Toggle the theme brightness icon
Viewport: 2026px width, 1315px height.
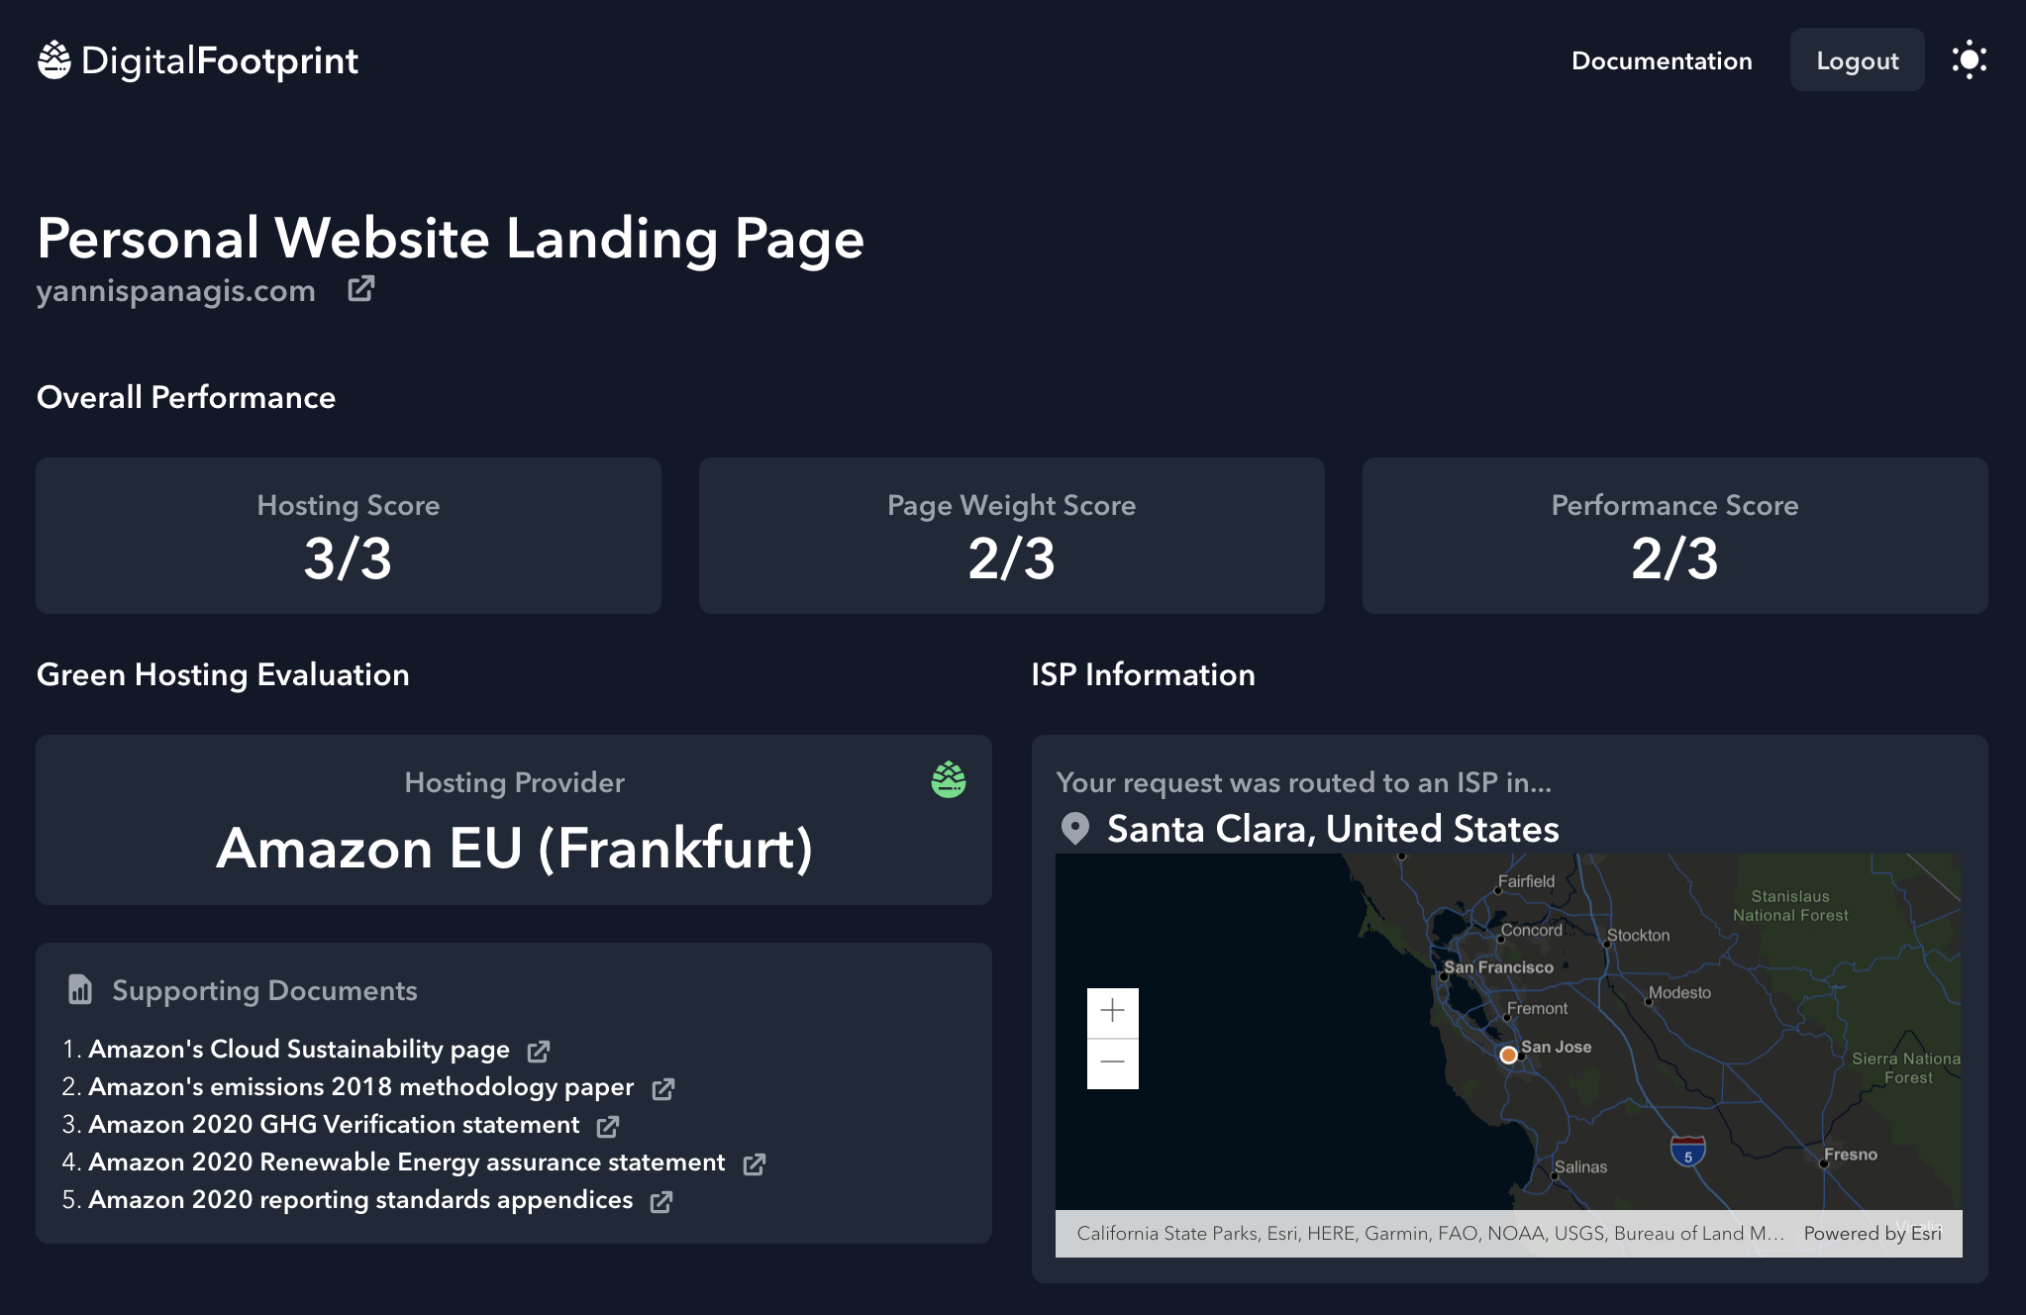coord(1970,59)
